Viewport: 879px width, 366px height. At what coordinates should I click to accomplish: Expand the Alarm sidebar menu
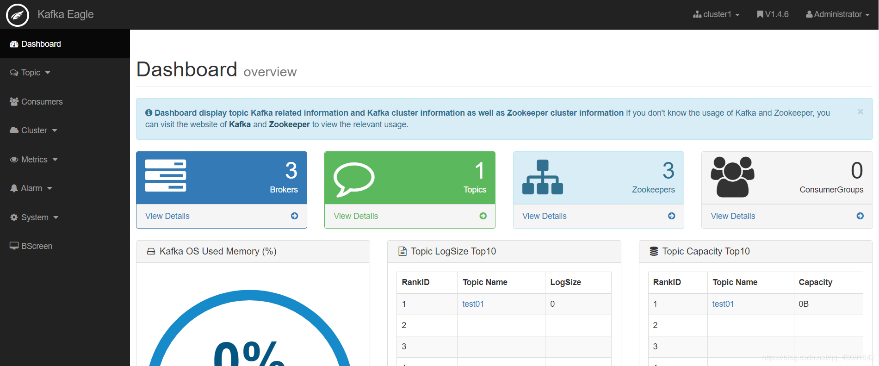pyautogui.click(x=65, y=188)
